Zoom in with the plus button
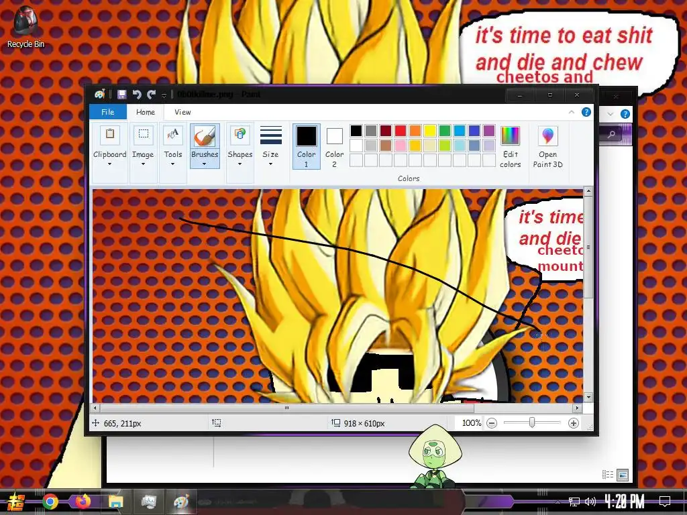Image resolution: width=687 pixels, height=515 pixels. click(x=573, y=423)
